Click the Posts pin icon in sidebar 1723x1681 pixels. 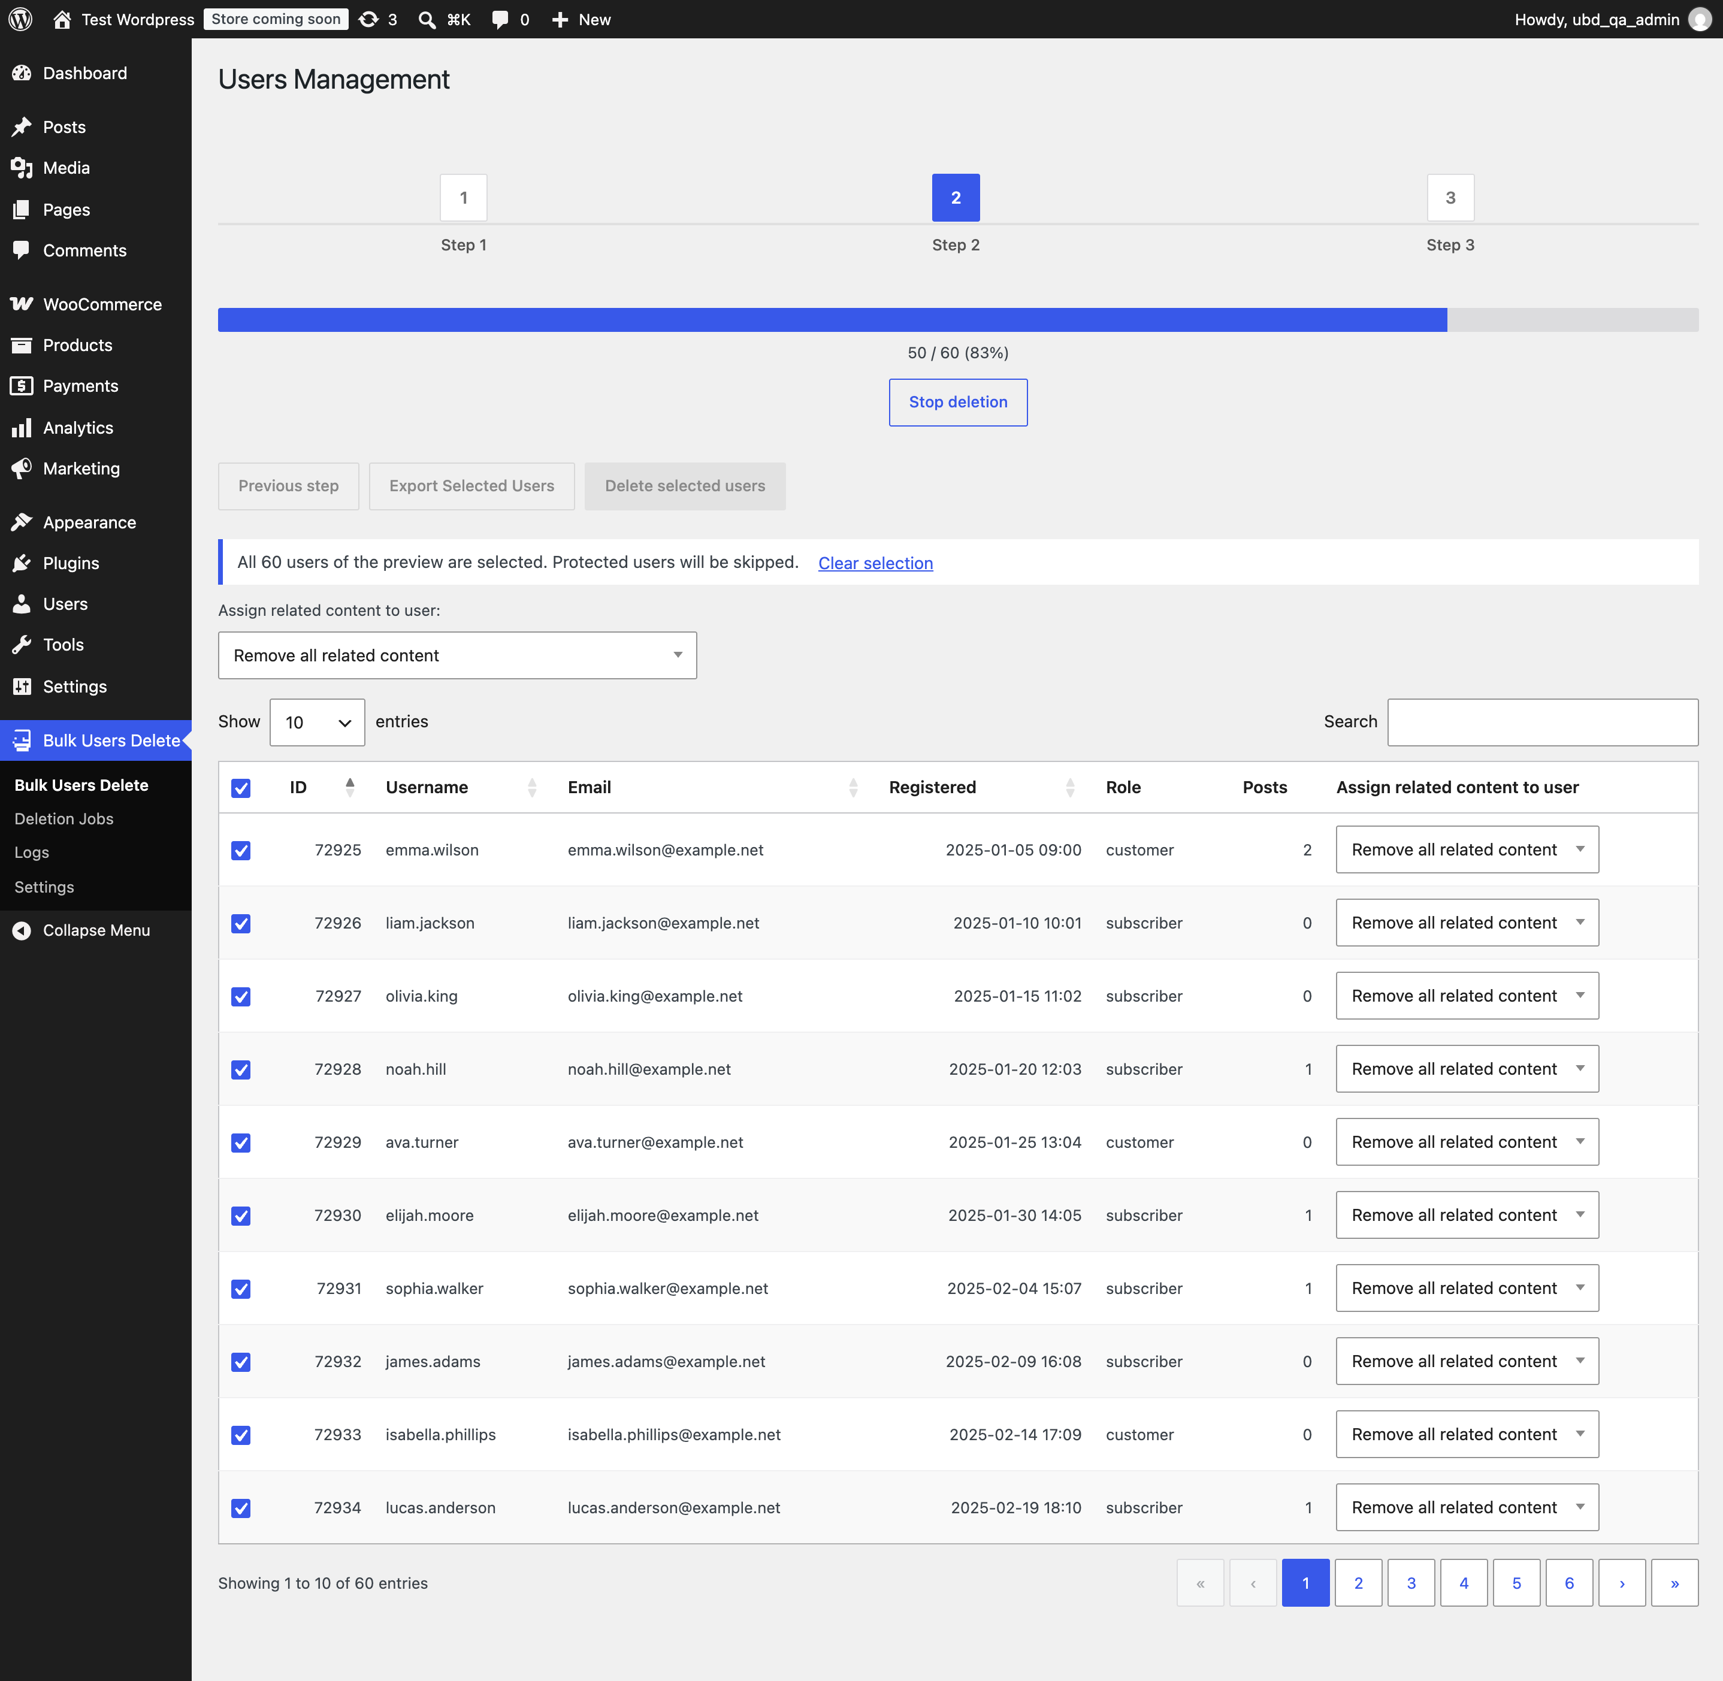(x=22, y=127)
